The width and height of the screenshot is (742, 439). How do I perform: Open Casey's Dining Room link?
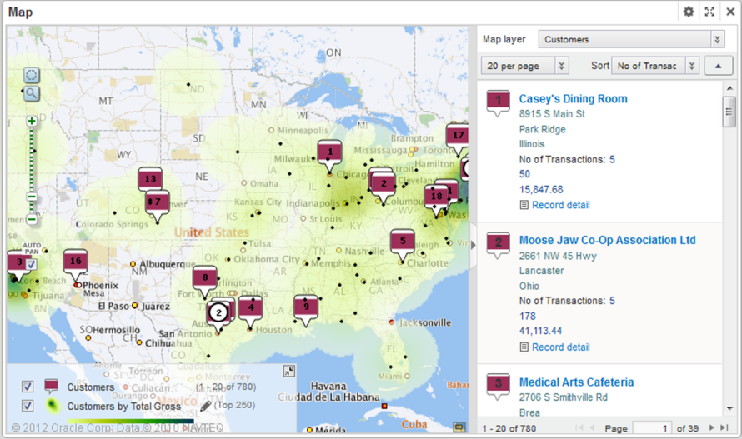(573, 99)
